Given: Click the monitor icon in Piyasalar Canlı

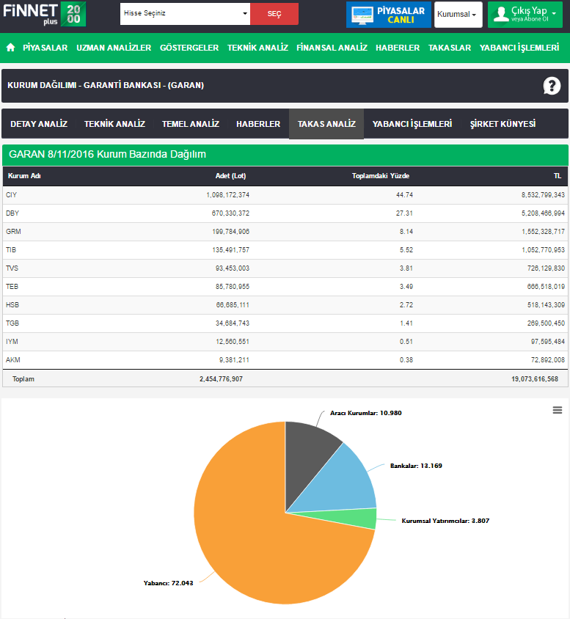Looking at the screenshot, I should tap(362, 15).
